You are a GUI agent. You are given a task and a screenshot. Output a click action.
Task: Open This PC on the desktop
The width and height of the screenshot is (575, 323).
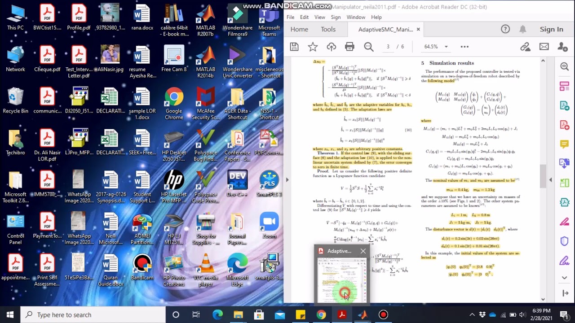[15, 17]
